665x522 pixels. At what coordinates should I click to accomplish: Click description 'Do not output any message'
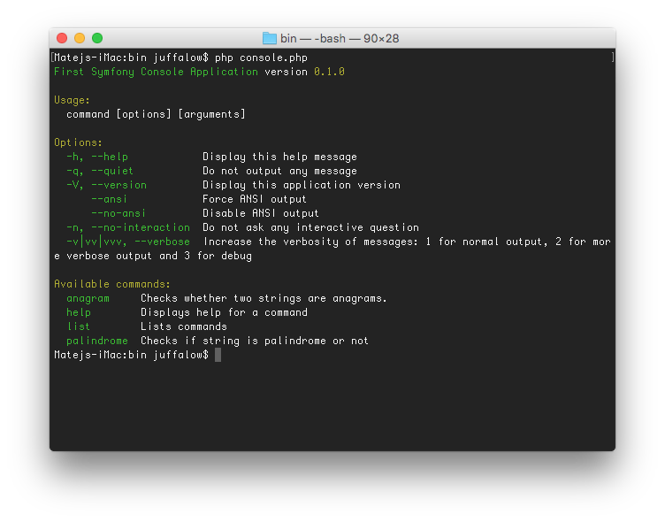click(280, 171)
